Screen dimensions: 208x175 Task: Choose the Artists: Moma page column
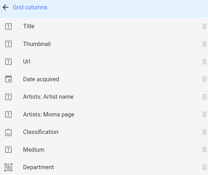[x=49, y=114]
